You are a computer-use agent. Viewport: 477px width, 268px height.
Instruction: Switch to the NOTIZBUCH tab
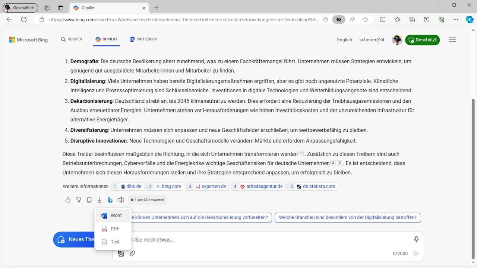click(x=144, y=39)
